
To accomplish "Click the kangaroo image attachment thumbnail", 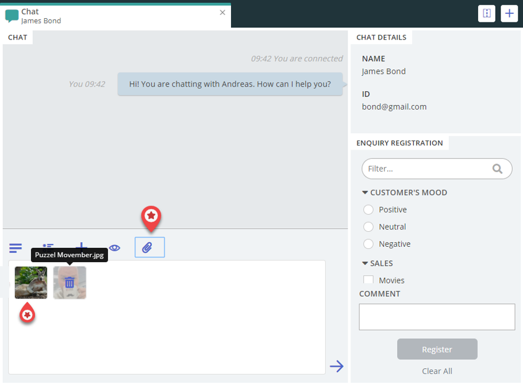I will click(31, 282).
